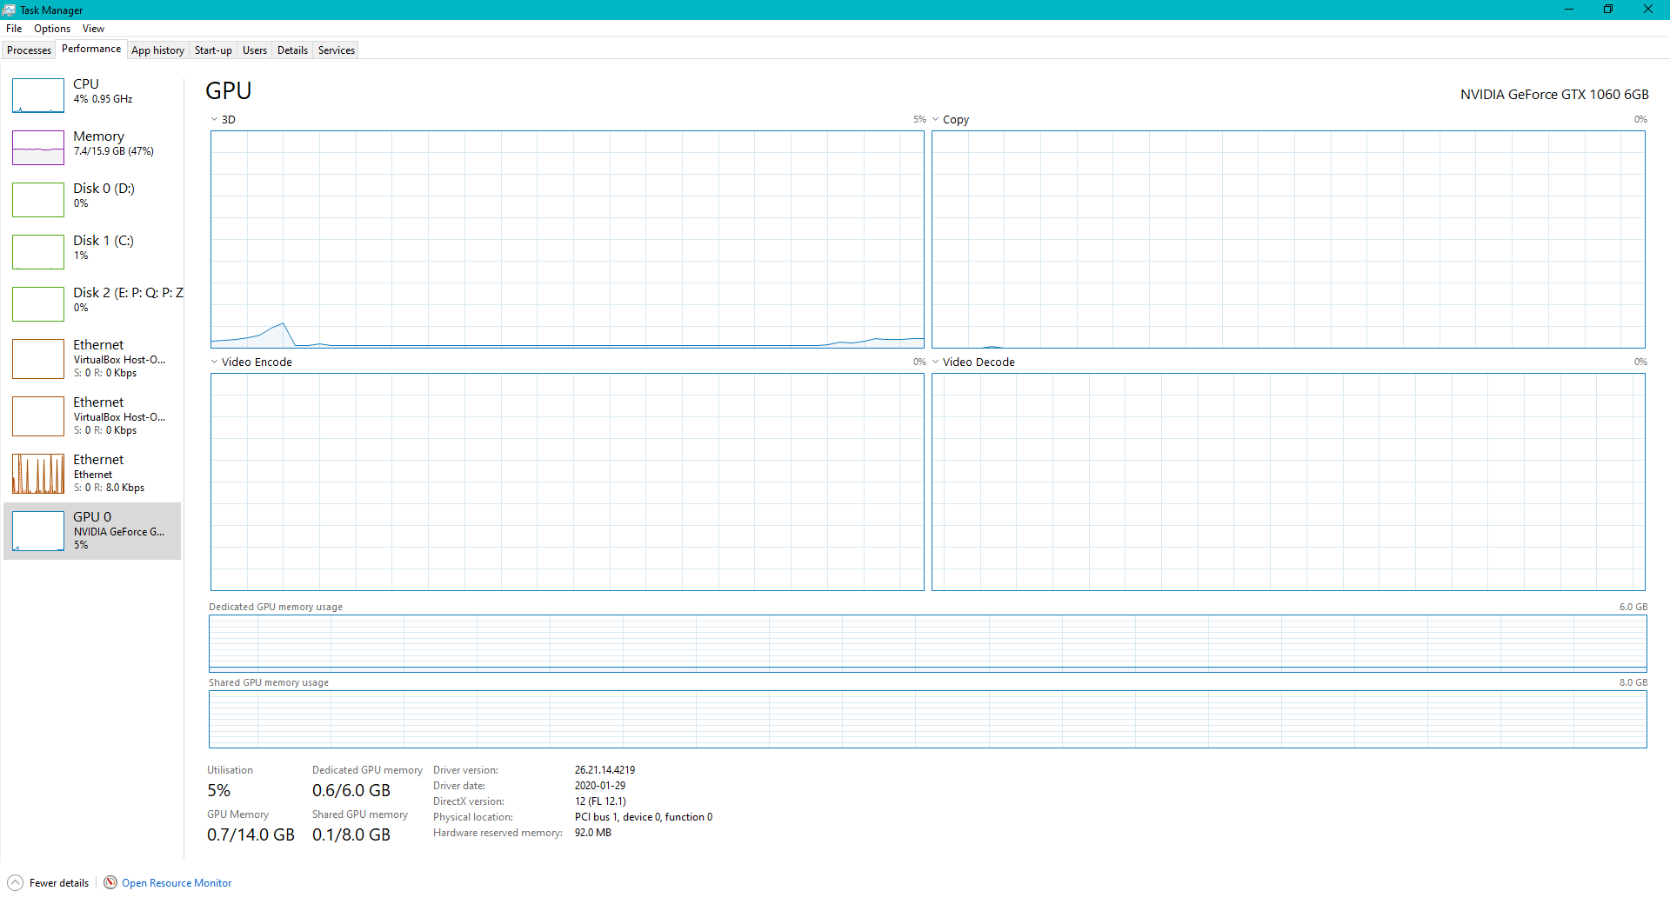This screenshot has height=904, width=1670.
Task: Open Disk 2 performance entry
Action: pos(92,303)
